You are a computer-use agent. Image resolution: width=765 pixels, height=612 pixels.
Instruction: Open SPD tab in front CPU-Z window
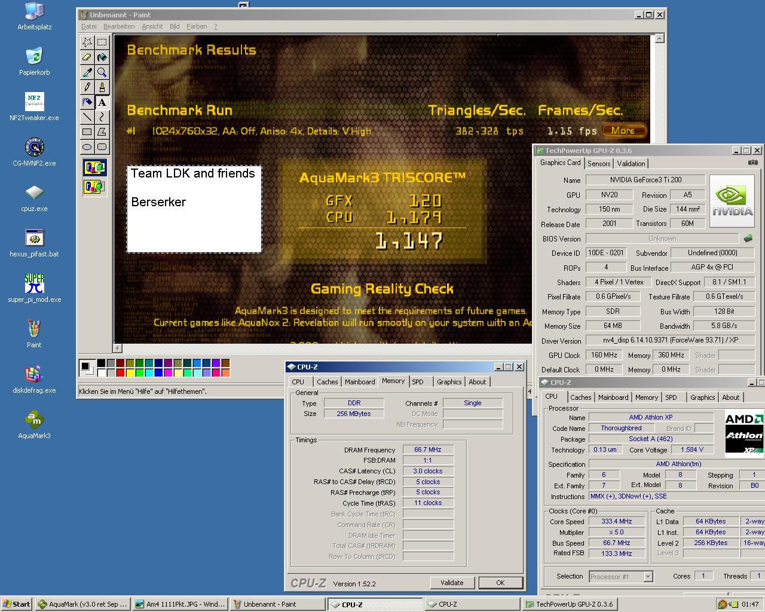pos(418,382)
